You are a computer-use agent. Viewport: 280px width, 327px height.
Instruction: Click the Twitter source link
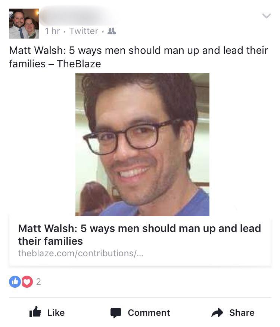click(84, 31)
